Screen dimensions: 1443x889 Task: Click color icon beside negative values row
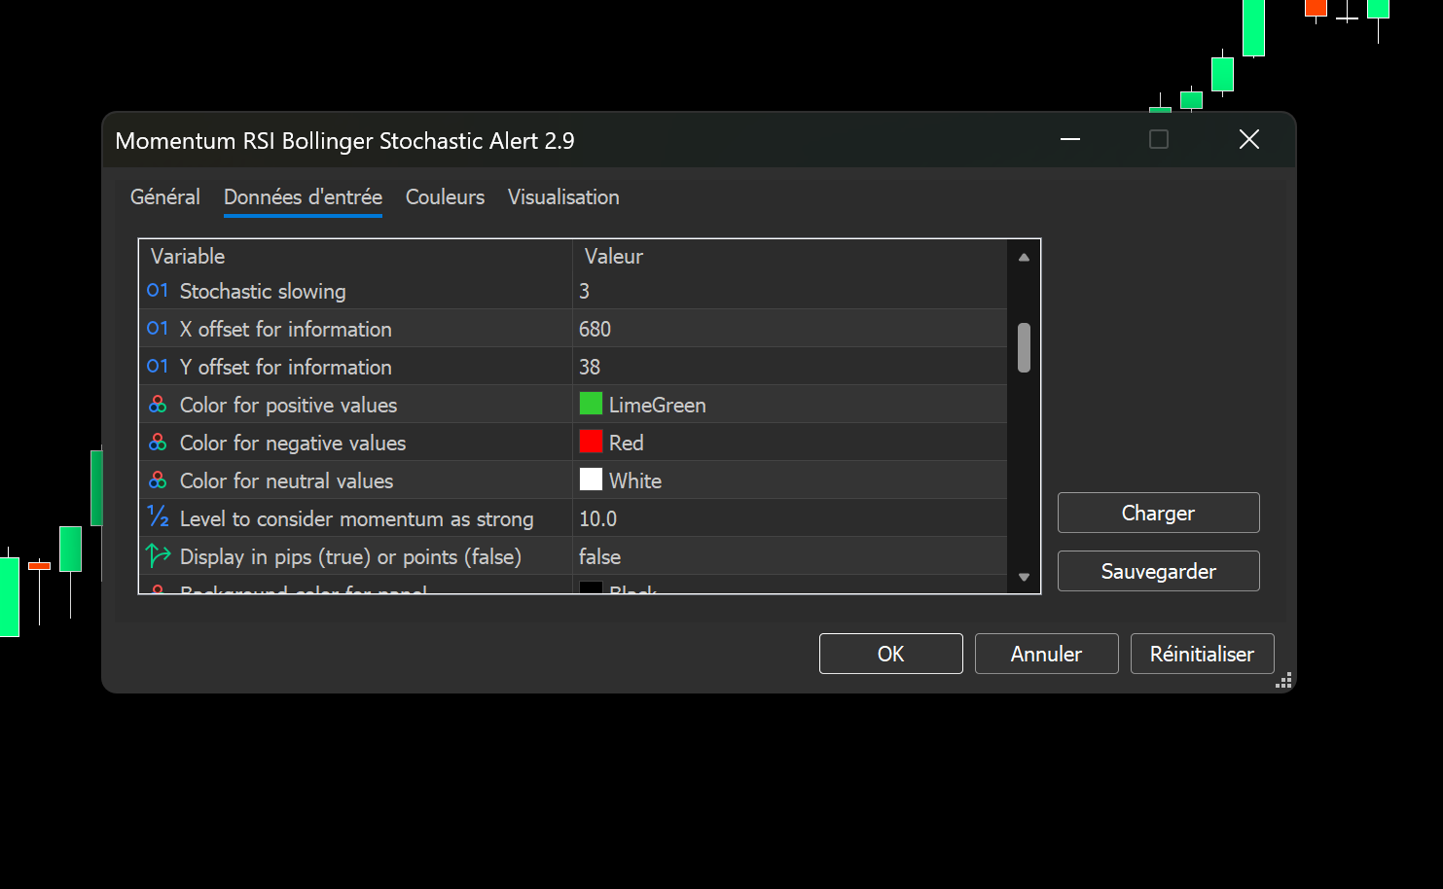[158, 443]
